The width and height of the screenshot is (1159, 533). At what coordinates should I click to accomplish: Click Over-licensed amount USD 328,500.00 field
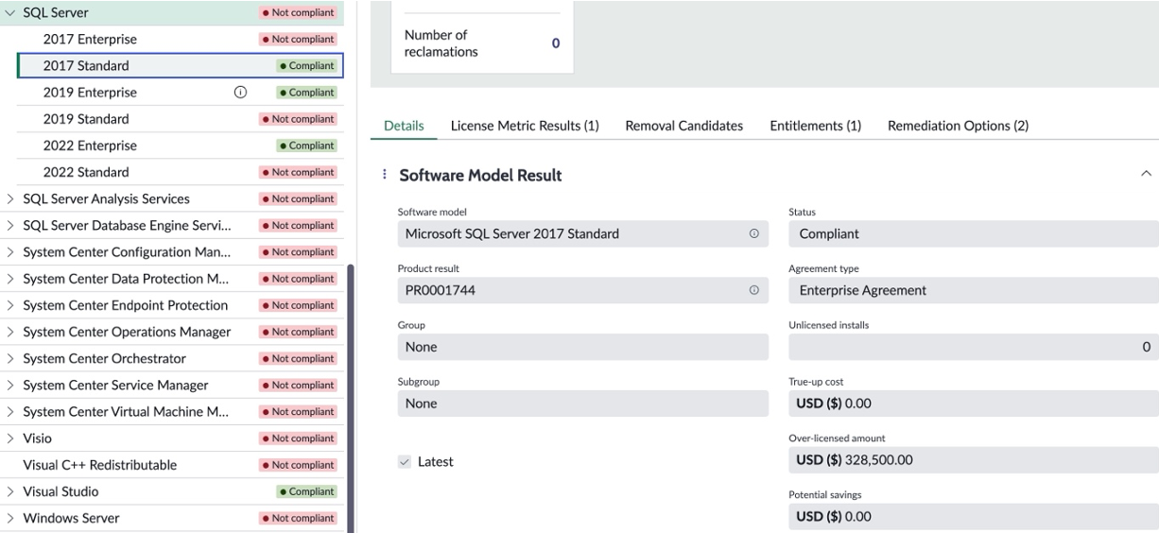point(974,460)
